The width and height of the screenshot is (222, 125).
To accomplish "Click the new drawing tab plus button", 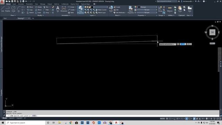I will [x=33, y=18].
